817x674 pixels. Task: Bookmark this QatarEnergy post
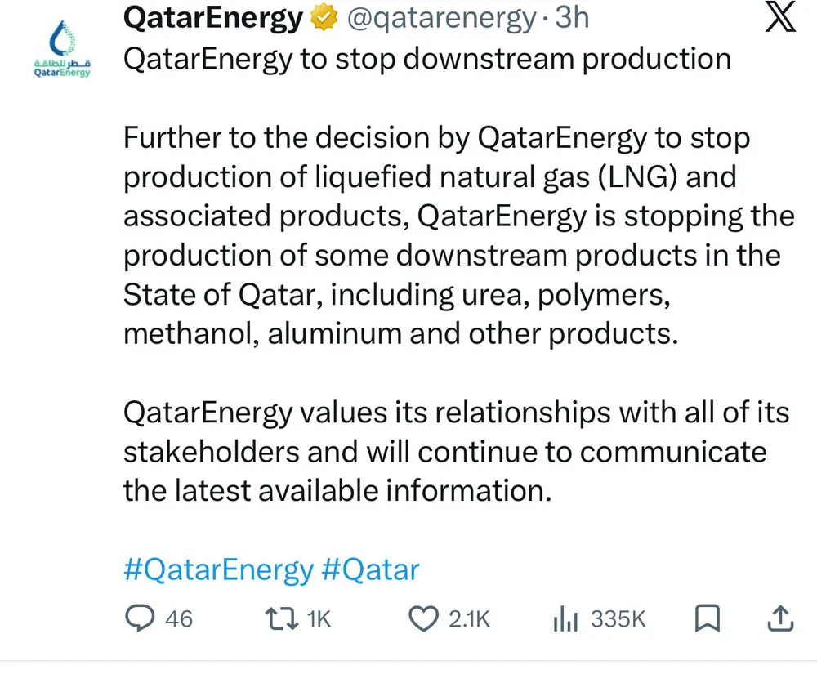[x=707, y=618]
